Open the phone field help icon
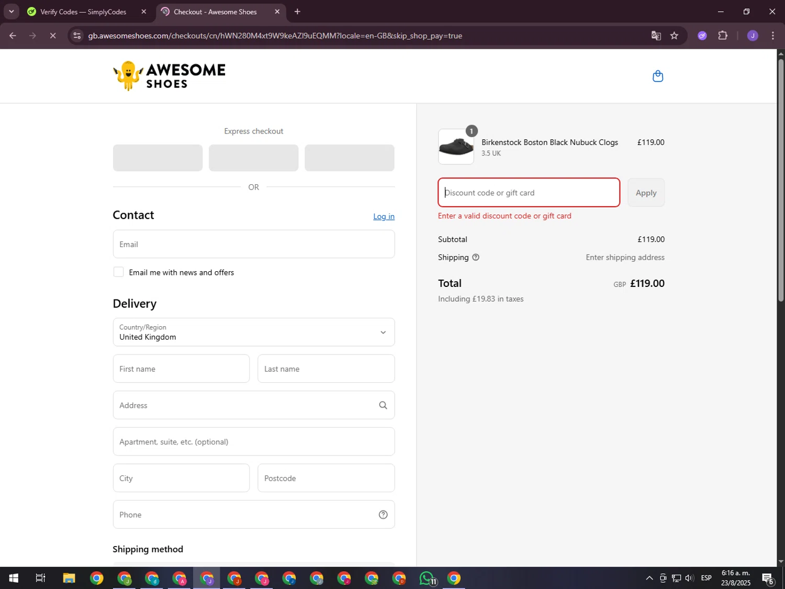The image size is (785, 589). coord(383,515)
